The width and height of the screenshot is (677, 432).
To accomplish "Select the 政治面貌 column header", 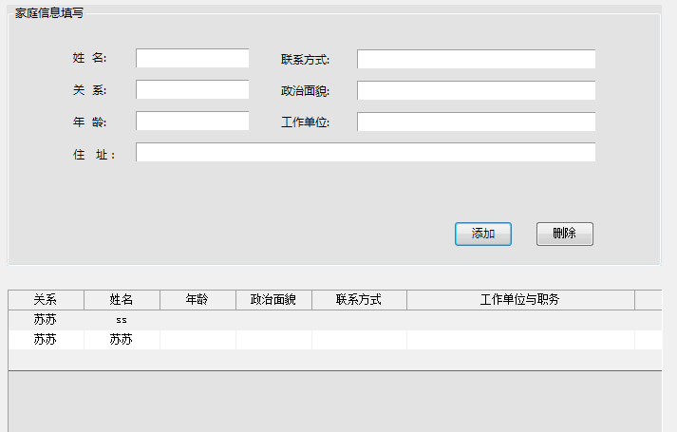I will click(273, 299).
